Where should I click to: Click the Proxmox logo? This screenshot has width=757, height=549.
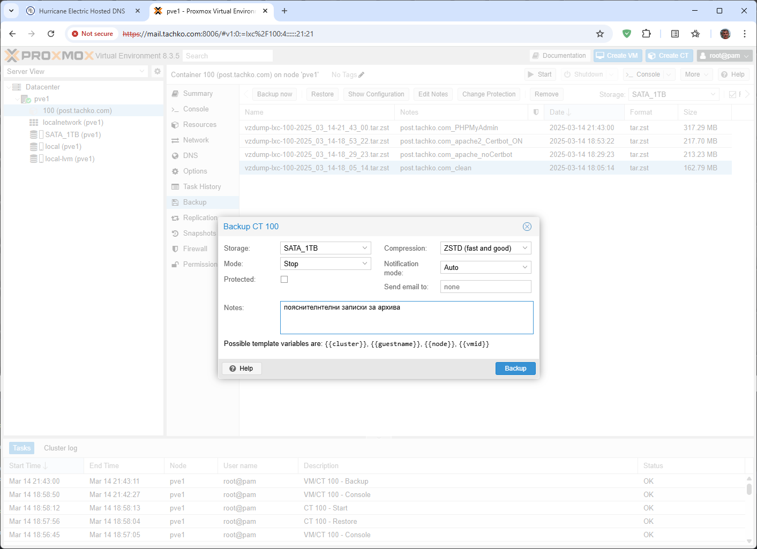49,55
